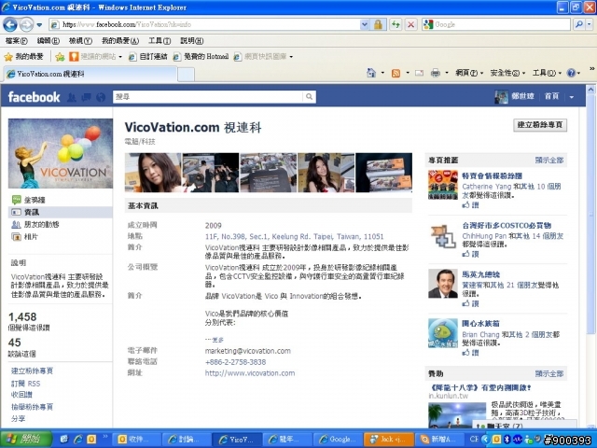Screen dimensions: 597x448
Task: Click the 特賣會情報粉絲團 page link
Action: [x=492, y=176]
